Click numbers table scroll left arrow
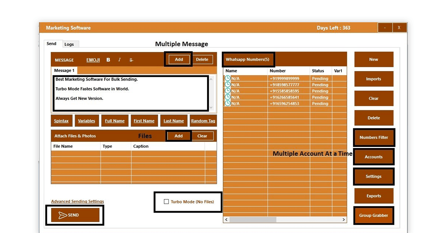The image size is (446, 233). coord(226,220)
